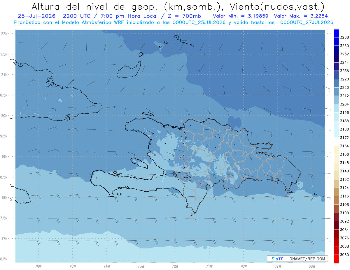Click the '3100' colorbar value
This screenshot has height=270, width=350.
(x=344, y=213)
